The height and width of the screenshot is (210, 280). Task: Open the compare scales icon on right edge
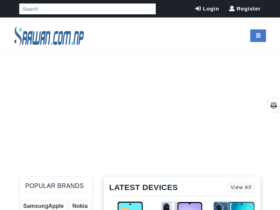pyautogui.click(x=273, y=105)
